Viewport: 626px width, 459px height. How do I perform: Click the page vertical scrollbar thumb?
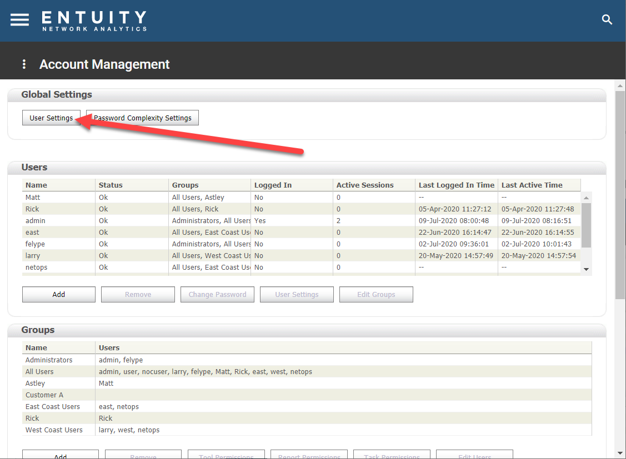point(620,195)
